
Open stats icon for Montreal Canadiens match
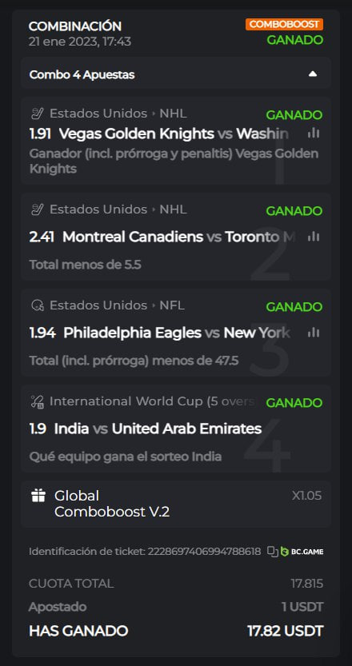tap(314, 237)
